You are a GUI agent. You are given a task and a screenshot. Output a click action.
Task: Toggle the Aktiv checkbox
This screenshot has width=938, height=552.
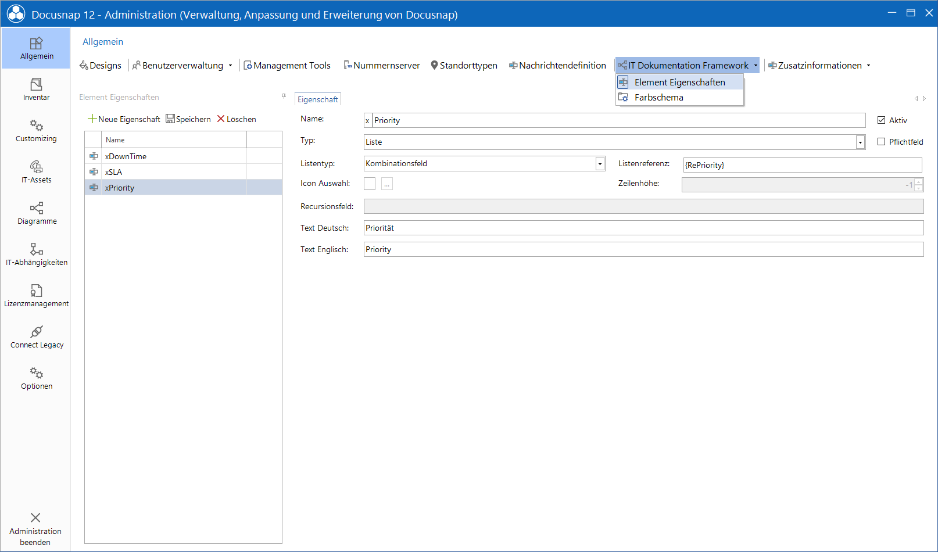[x=881, y=120]
